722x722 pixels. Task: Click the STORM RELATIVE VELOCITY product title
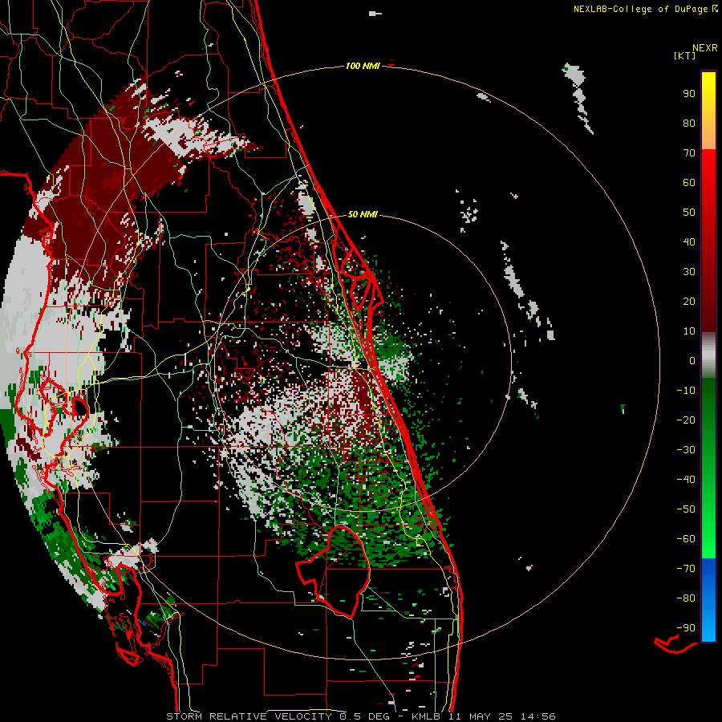(x=249, y=716)
